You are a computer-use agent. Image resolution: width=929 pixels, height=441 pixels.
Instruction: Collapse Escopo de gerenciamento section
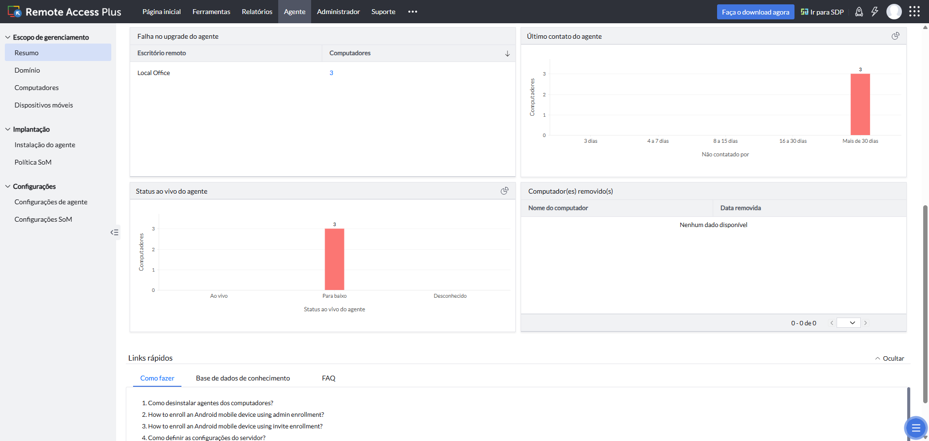[x=8, y=37]
